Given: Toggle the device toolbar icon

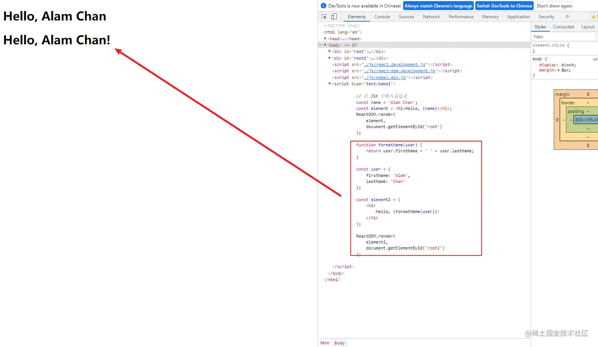Looking at the screenshot, I should click(334, 17).
